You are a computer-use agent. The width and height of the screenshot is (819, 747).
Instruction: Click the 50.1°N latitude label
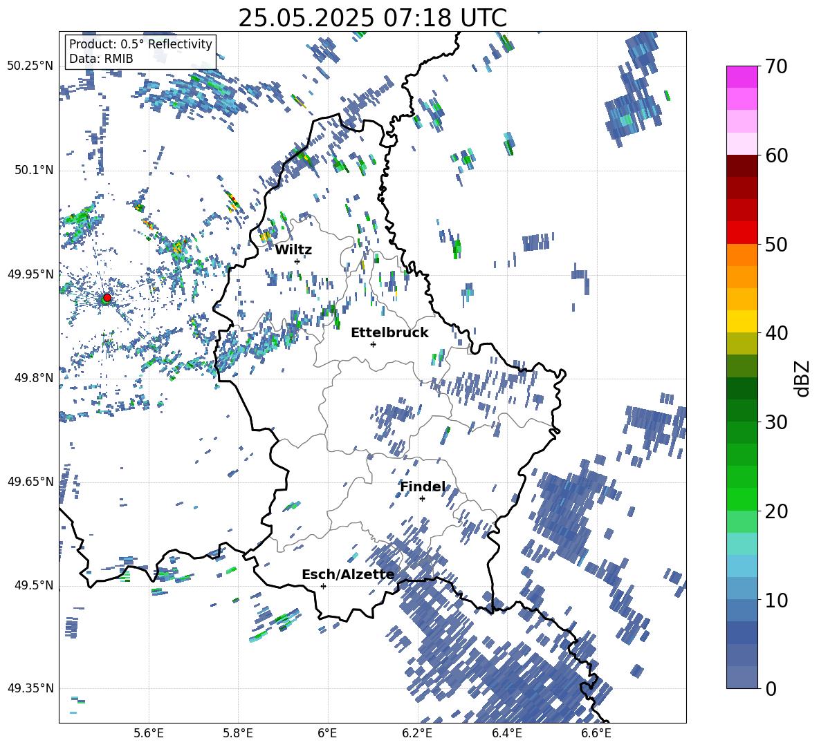(33, 170)
